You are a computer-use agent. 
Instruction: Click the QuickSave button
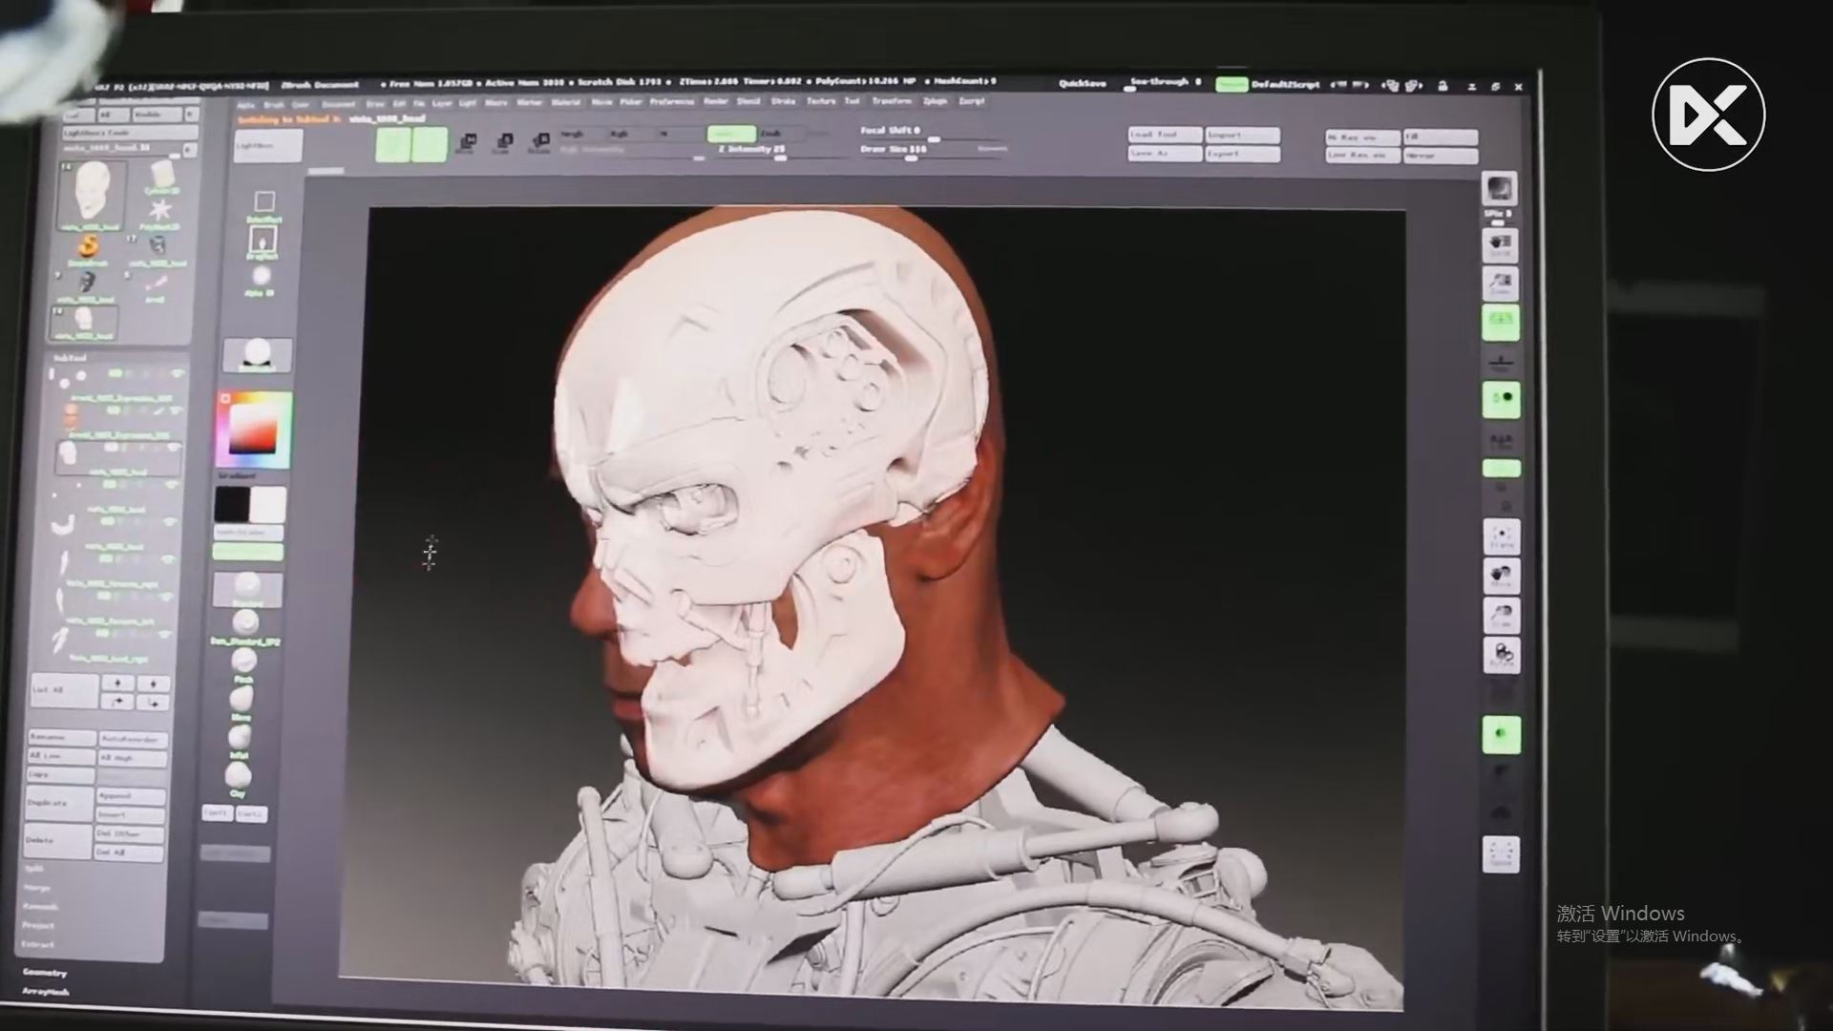click(1083, 84)
